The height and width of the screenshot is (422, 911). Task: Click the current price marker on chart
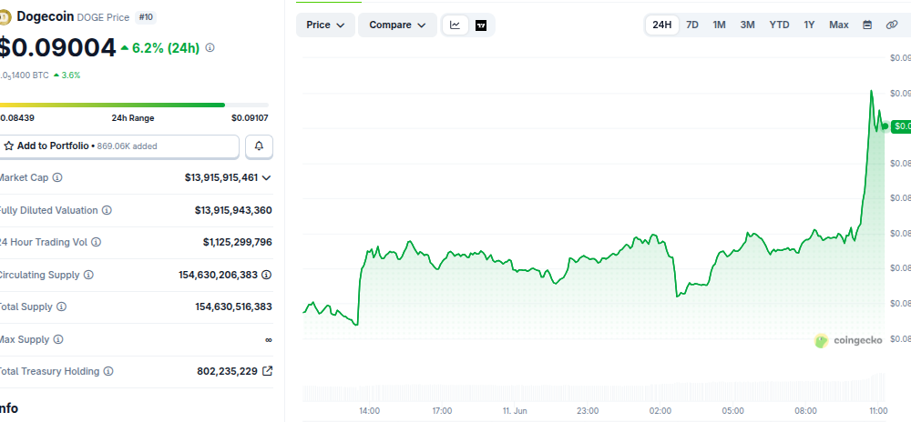coord(885,126)
